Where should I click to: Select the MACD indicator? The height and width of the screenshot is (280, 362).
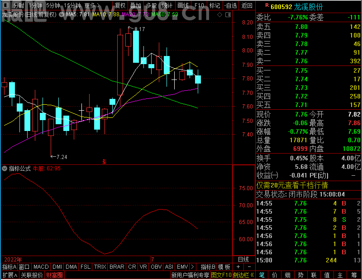pyautogui.click(x=41, y=267)
